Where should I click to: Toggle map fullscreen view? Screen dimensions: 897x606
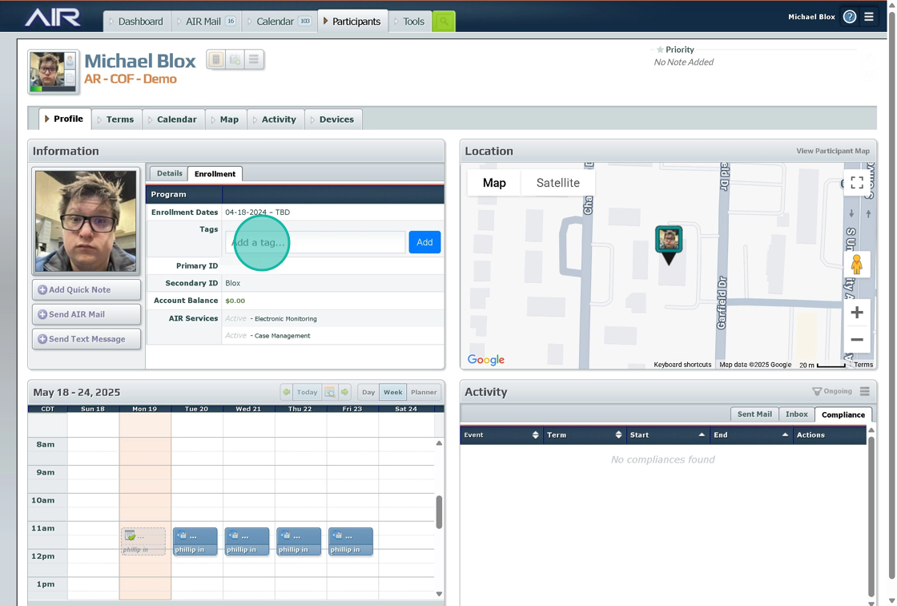(857, 183)
